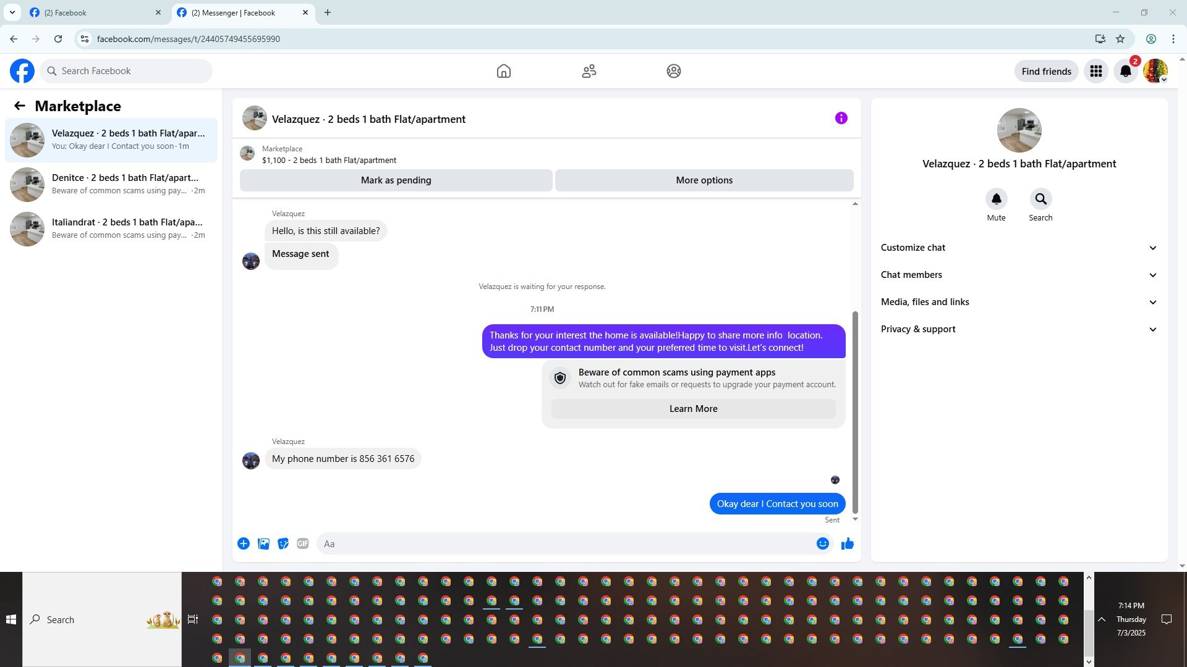Search within the conversation

pos(1040,199)
